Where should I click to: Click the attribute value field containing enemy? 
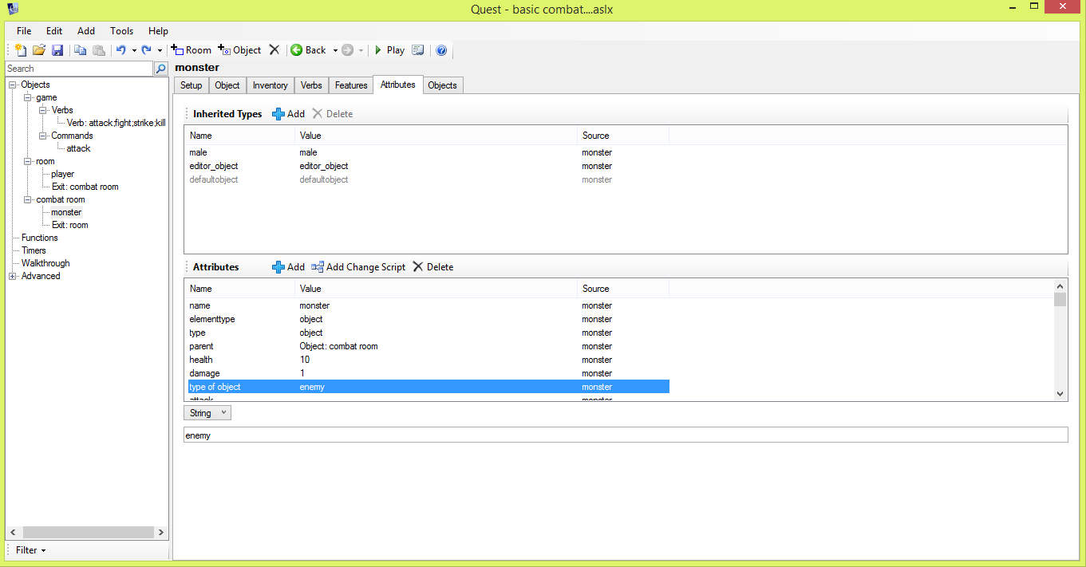click(625, 435)
